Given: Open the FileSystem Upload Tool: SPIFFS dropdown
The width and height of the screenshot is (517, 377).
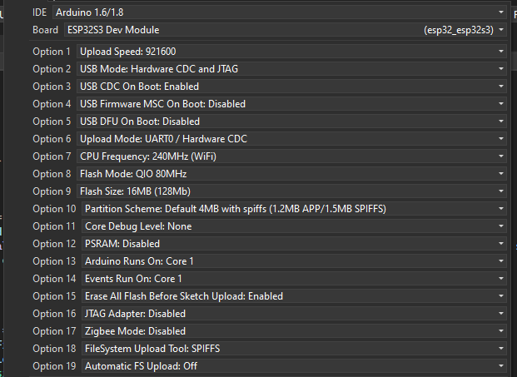Looking at the screenshot, I should [x=294, y=349].
